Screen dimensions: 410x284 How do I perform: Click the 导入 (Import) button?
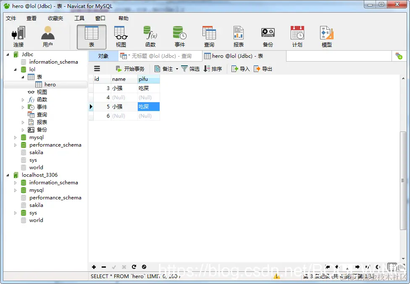241,69
